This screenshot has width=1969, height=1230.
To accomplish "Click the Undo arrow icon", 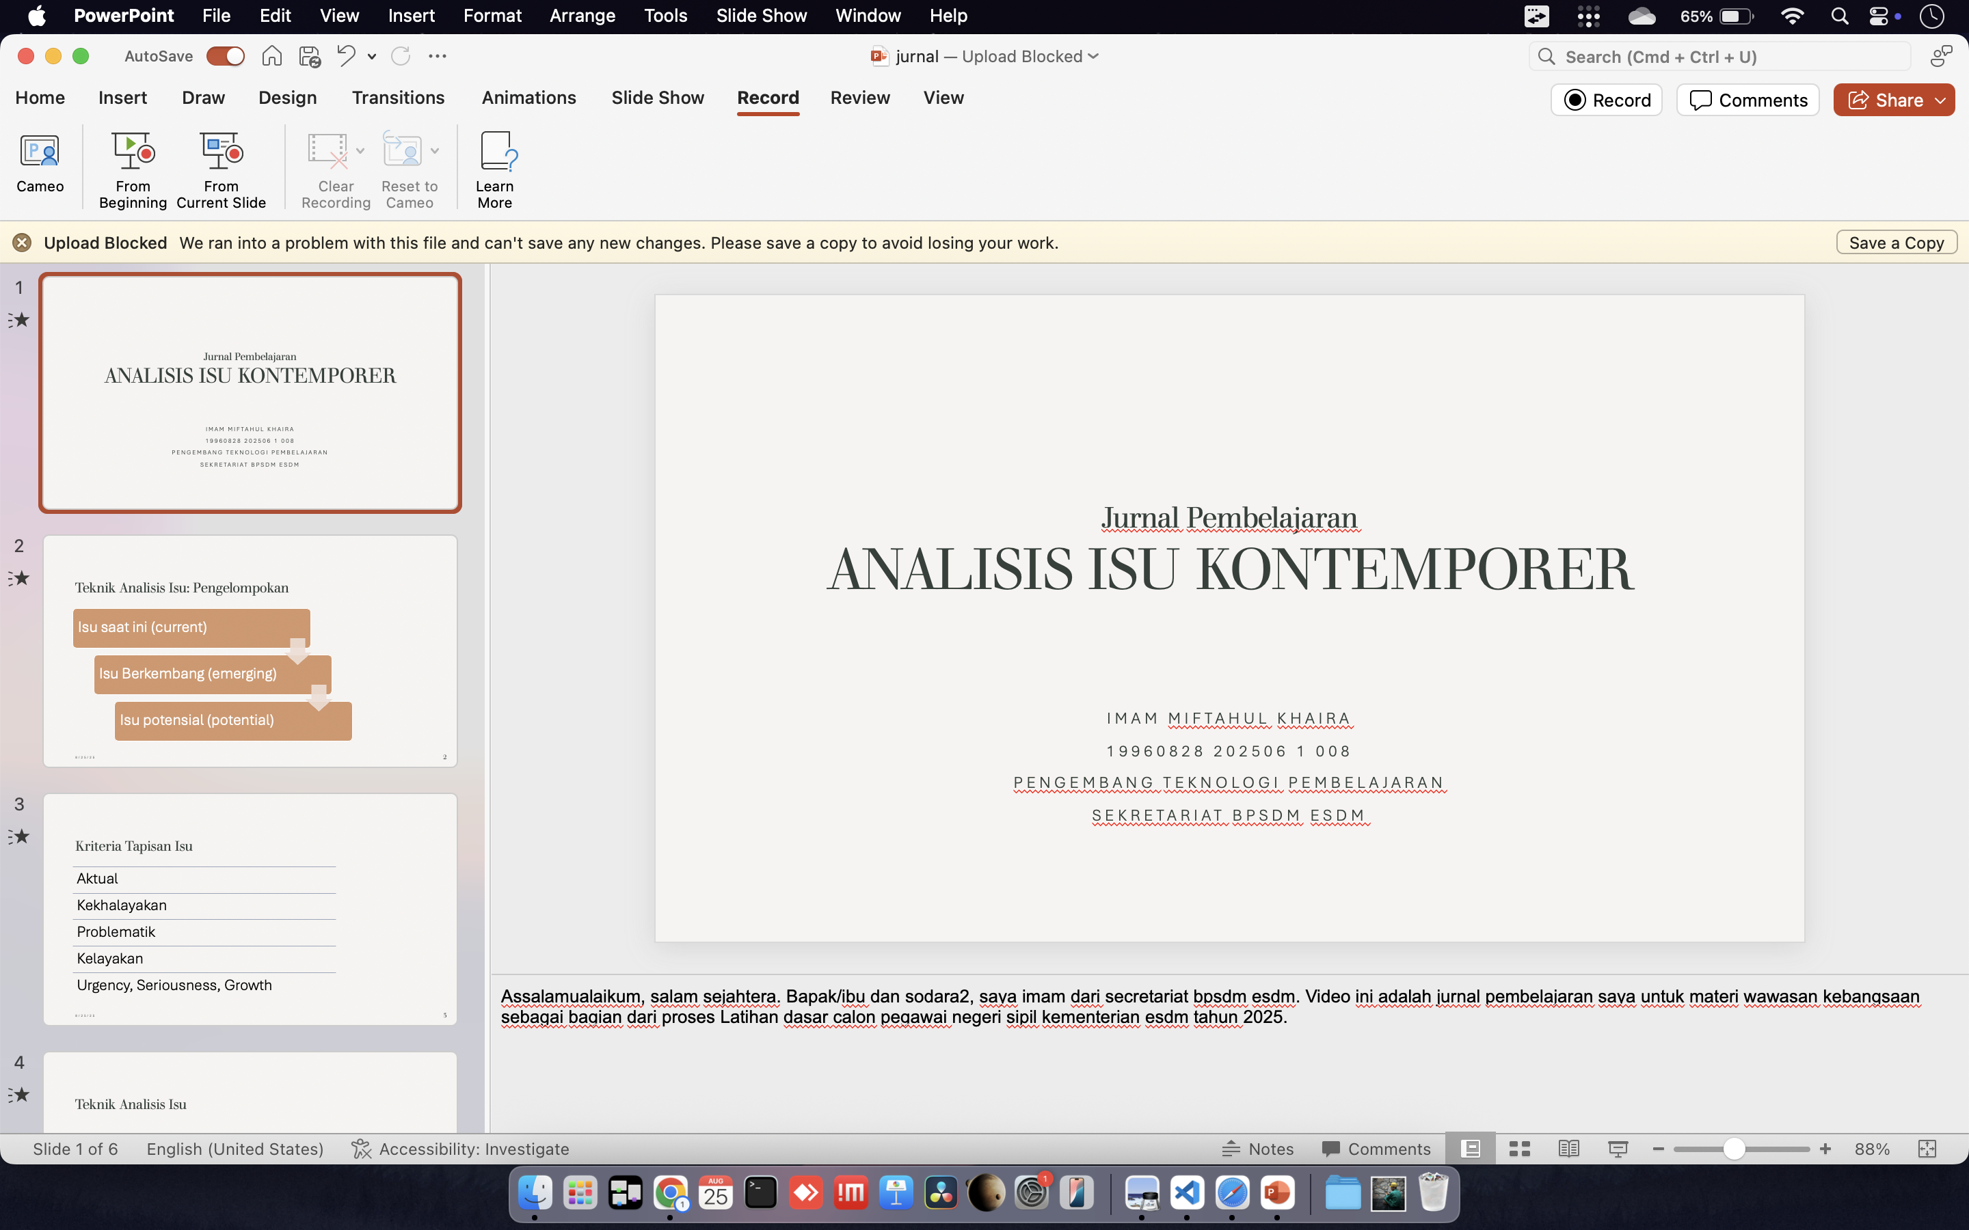I will click(x=346, y=56).
